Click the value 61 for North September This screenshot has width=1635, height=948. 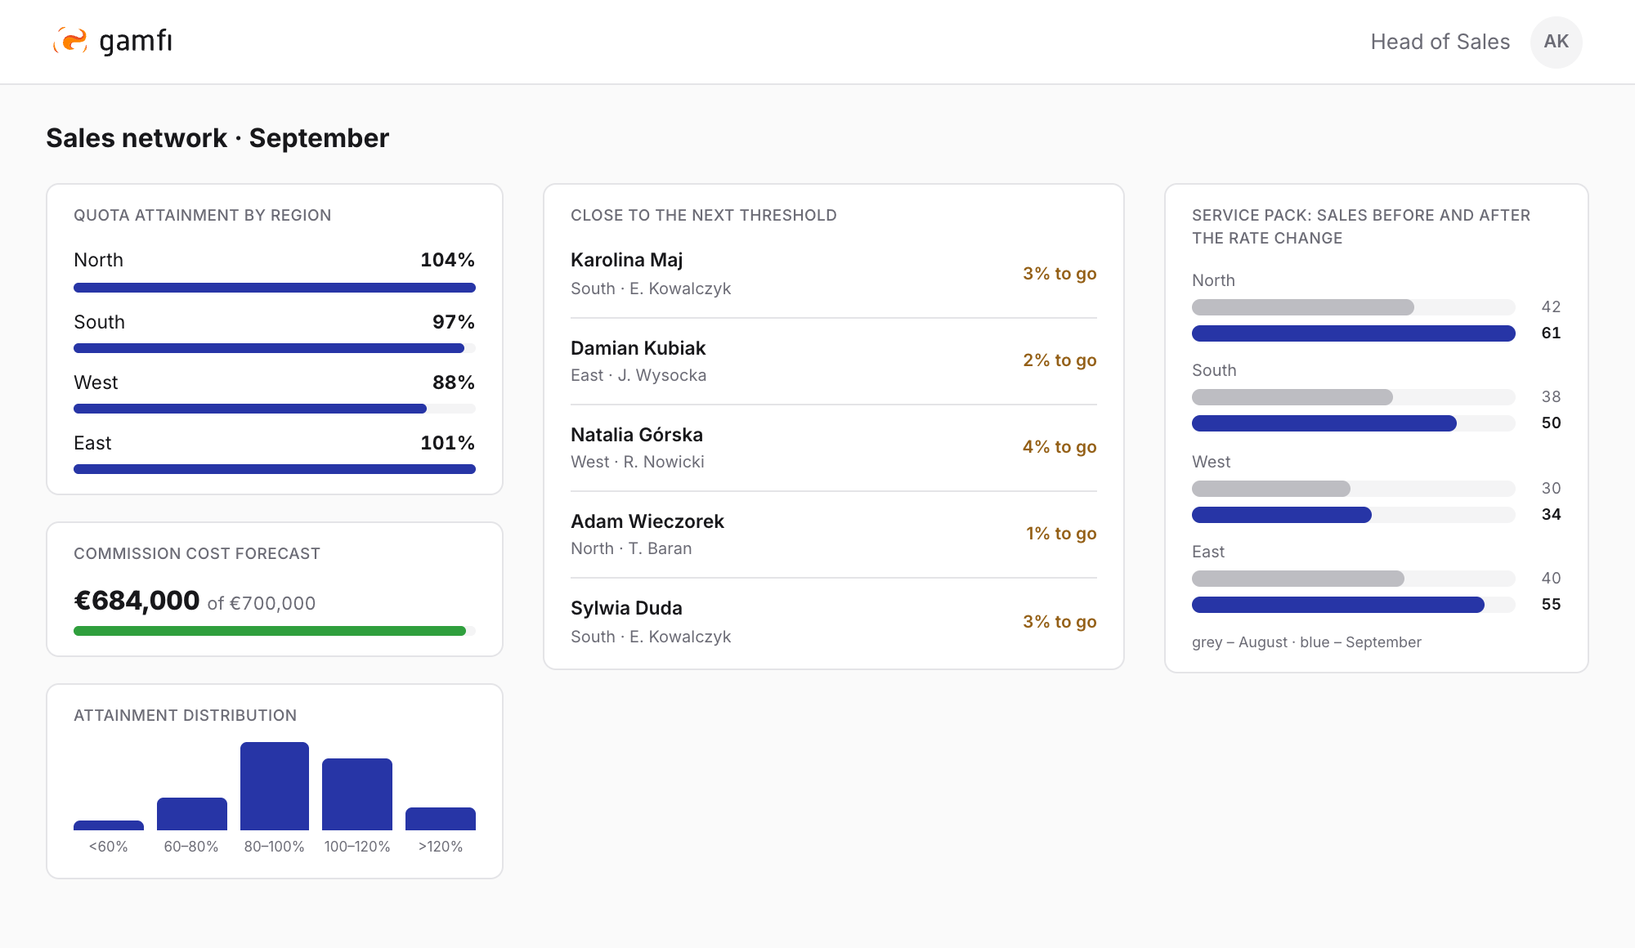1551,333
